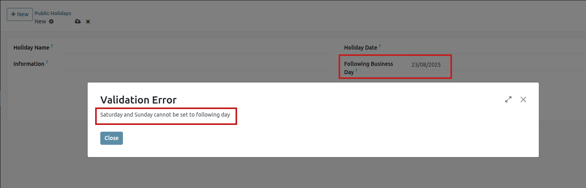Click the Following Business Day date 23/08/2025

coord(426,65)
